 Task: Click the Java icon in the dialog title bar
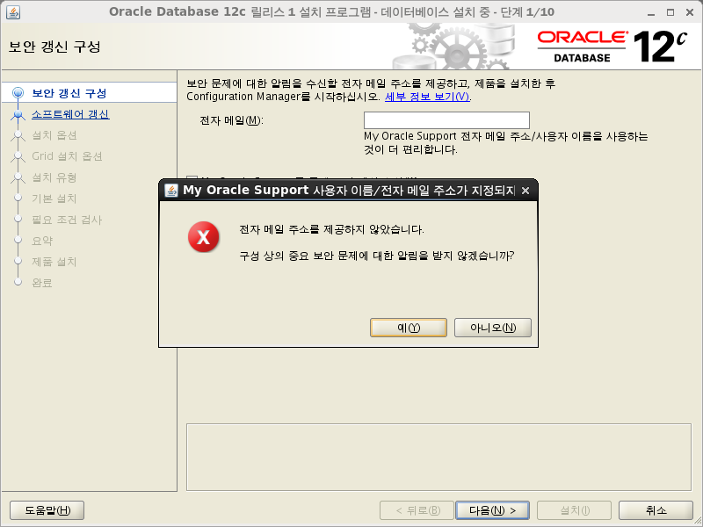point(170,190)
